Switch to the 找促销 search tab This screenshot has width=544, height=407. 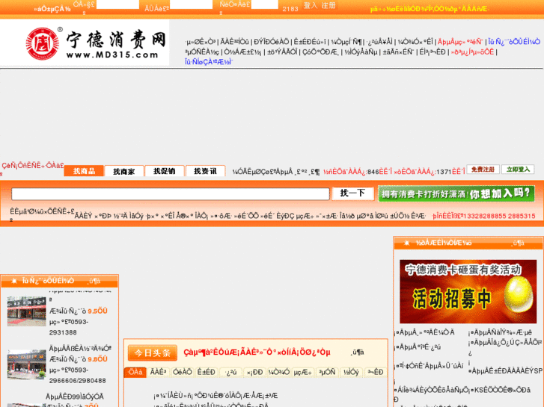[165, 171]
